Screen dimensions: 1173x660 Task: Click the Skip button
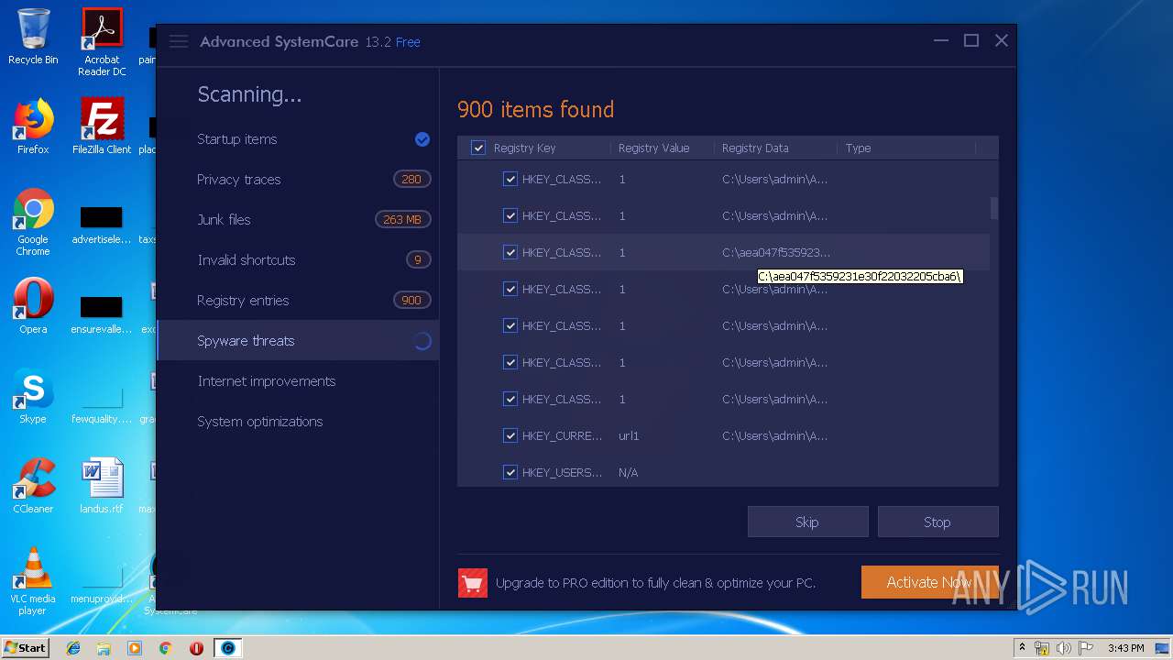(807, 522)
